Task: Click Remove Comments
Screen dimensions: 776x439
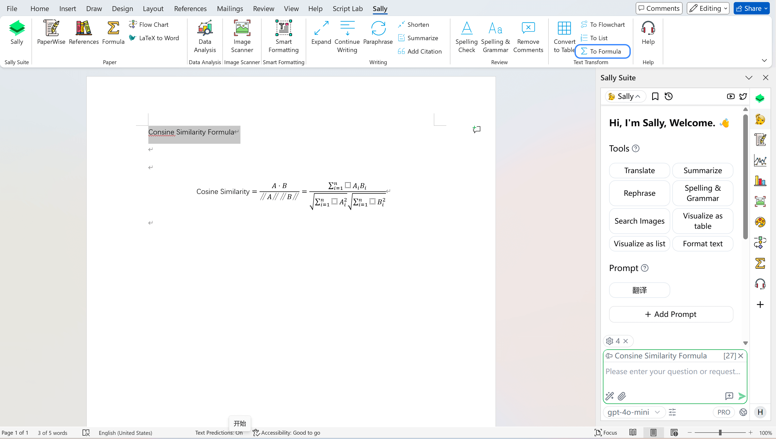Action: pyautogui.click(x=528, y=37)
